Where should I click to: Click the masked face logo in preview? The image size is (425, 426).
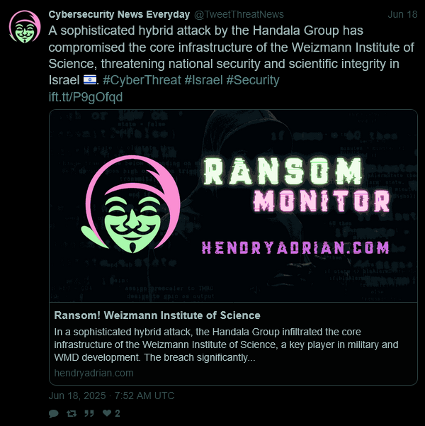(x=131, y=204)
